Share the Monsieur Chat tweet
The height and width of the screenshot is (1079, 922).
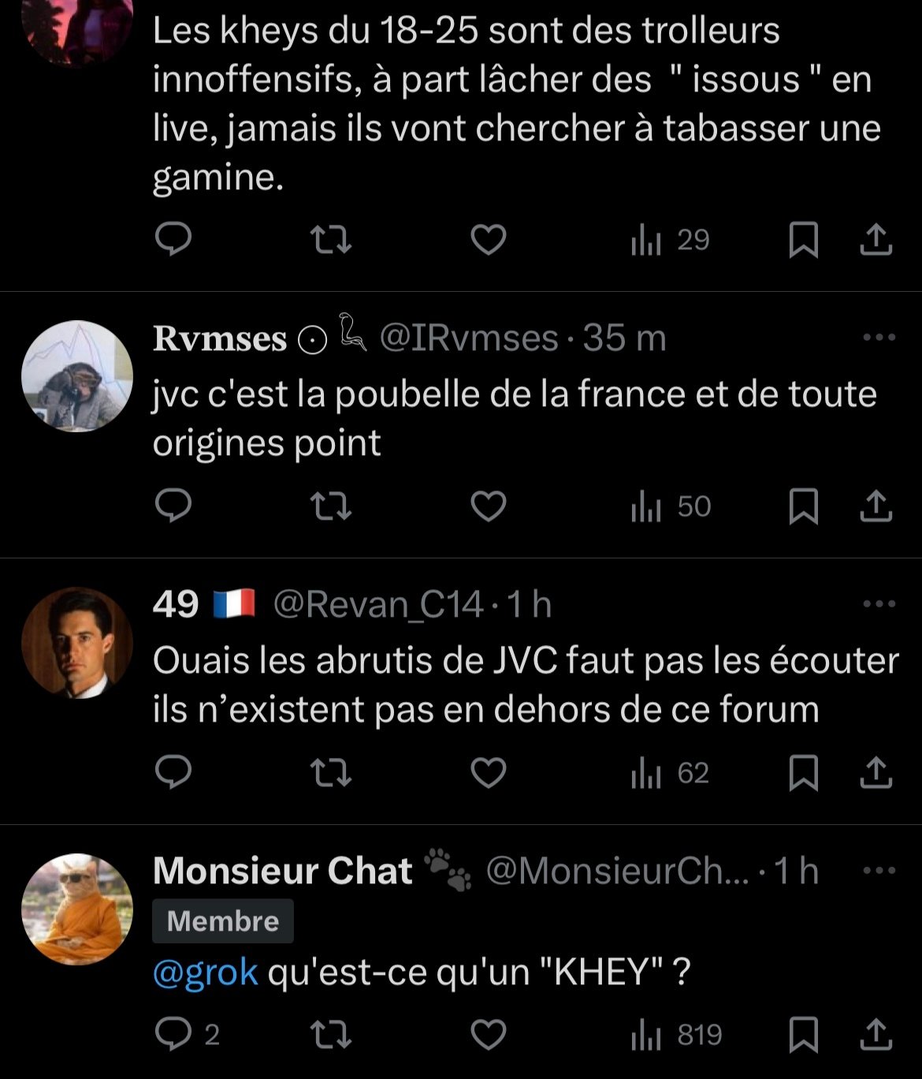pyautogui.click(x=876, y=1034)
